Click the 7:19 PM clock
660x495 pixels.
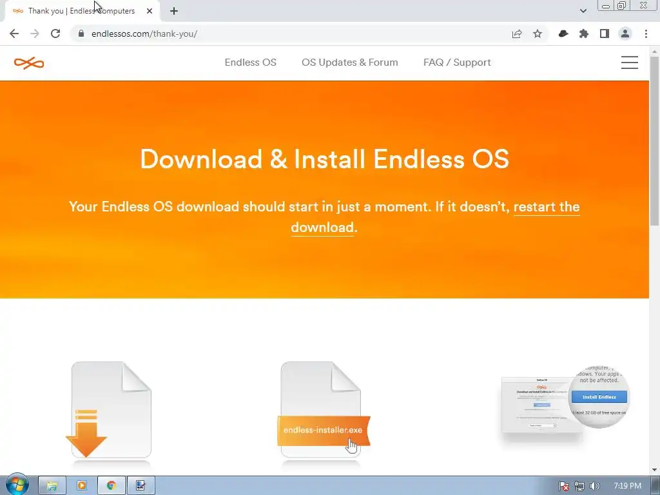(x=627, y=486)
